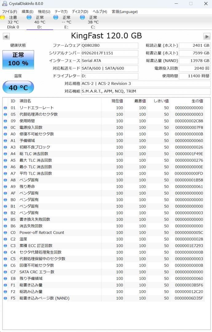
Task: Click status dot of row C0 Power-off Retract Count
Action: [5, 232]
